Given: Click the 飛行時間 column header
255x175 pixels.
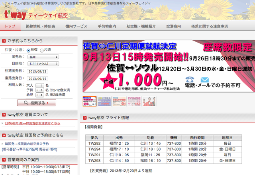Looking at the screenshot, I should pos(198,138).
